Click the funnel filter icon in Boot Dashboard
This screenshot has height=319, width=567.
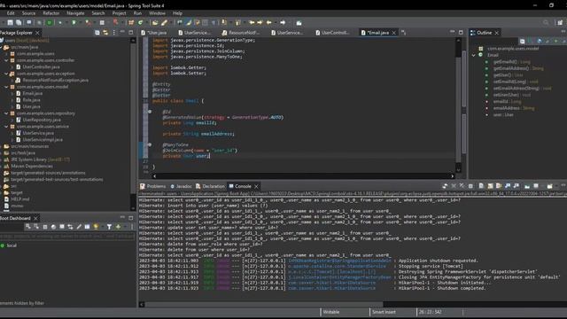pos(109,227)
